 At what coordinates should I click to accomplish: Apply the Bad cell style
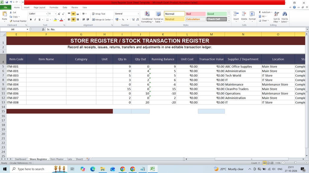(x=196, y=14)
